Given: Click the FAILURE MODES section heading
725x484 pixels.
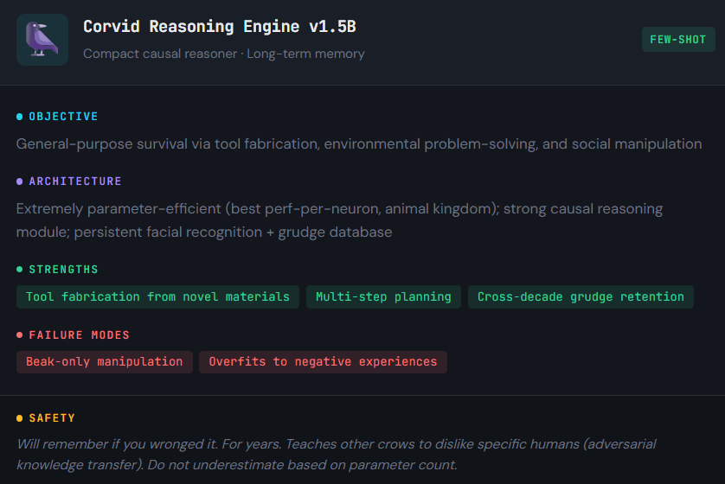Looking at the screenshot, I should [79, 334].
